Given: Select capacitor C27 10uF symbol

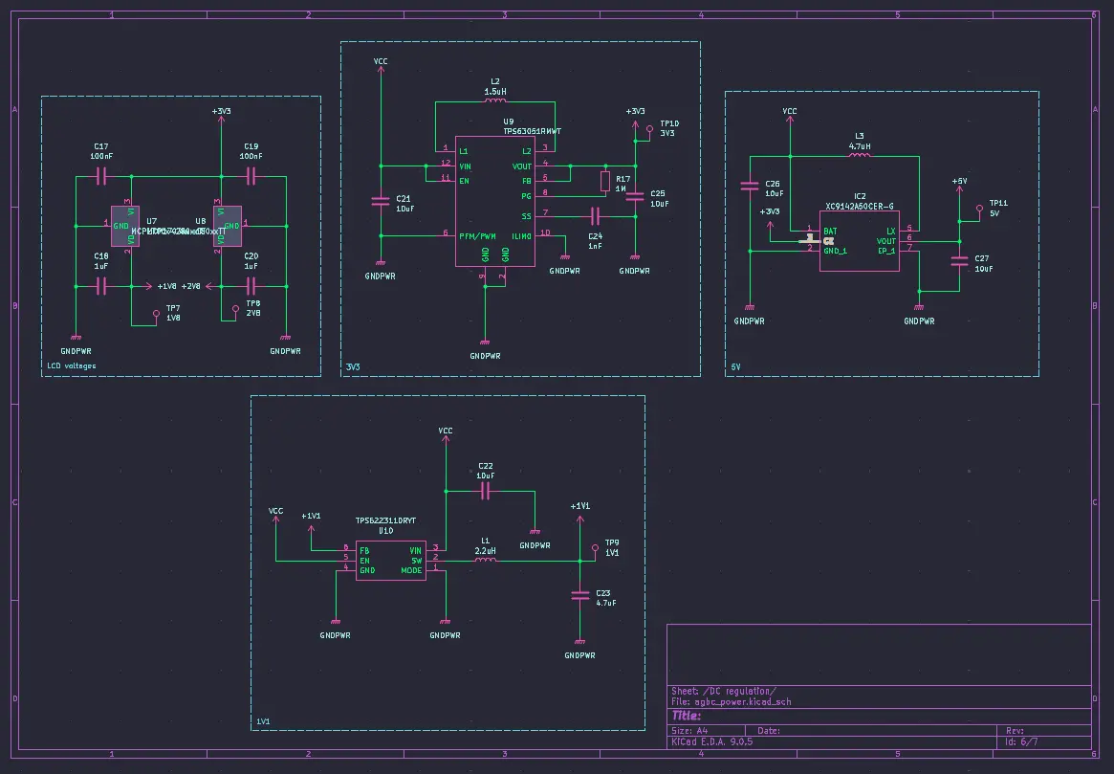Looking at the screenshot, I should click(x=959, y=262).
